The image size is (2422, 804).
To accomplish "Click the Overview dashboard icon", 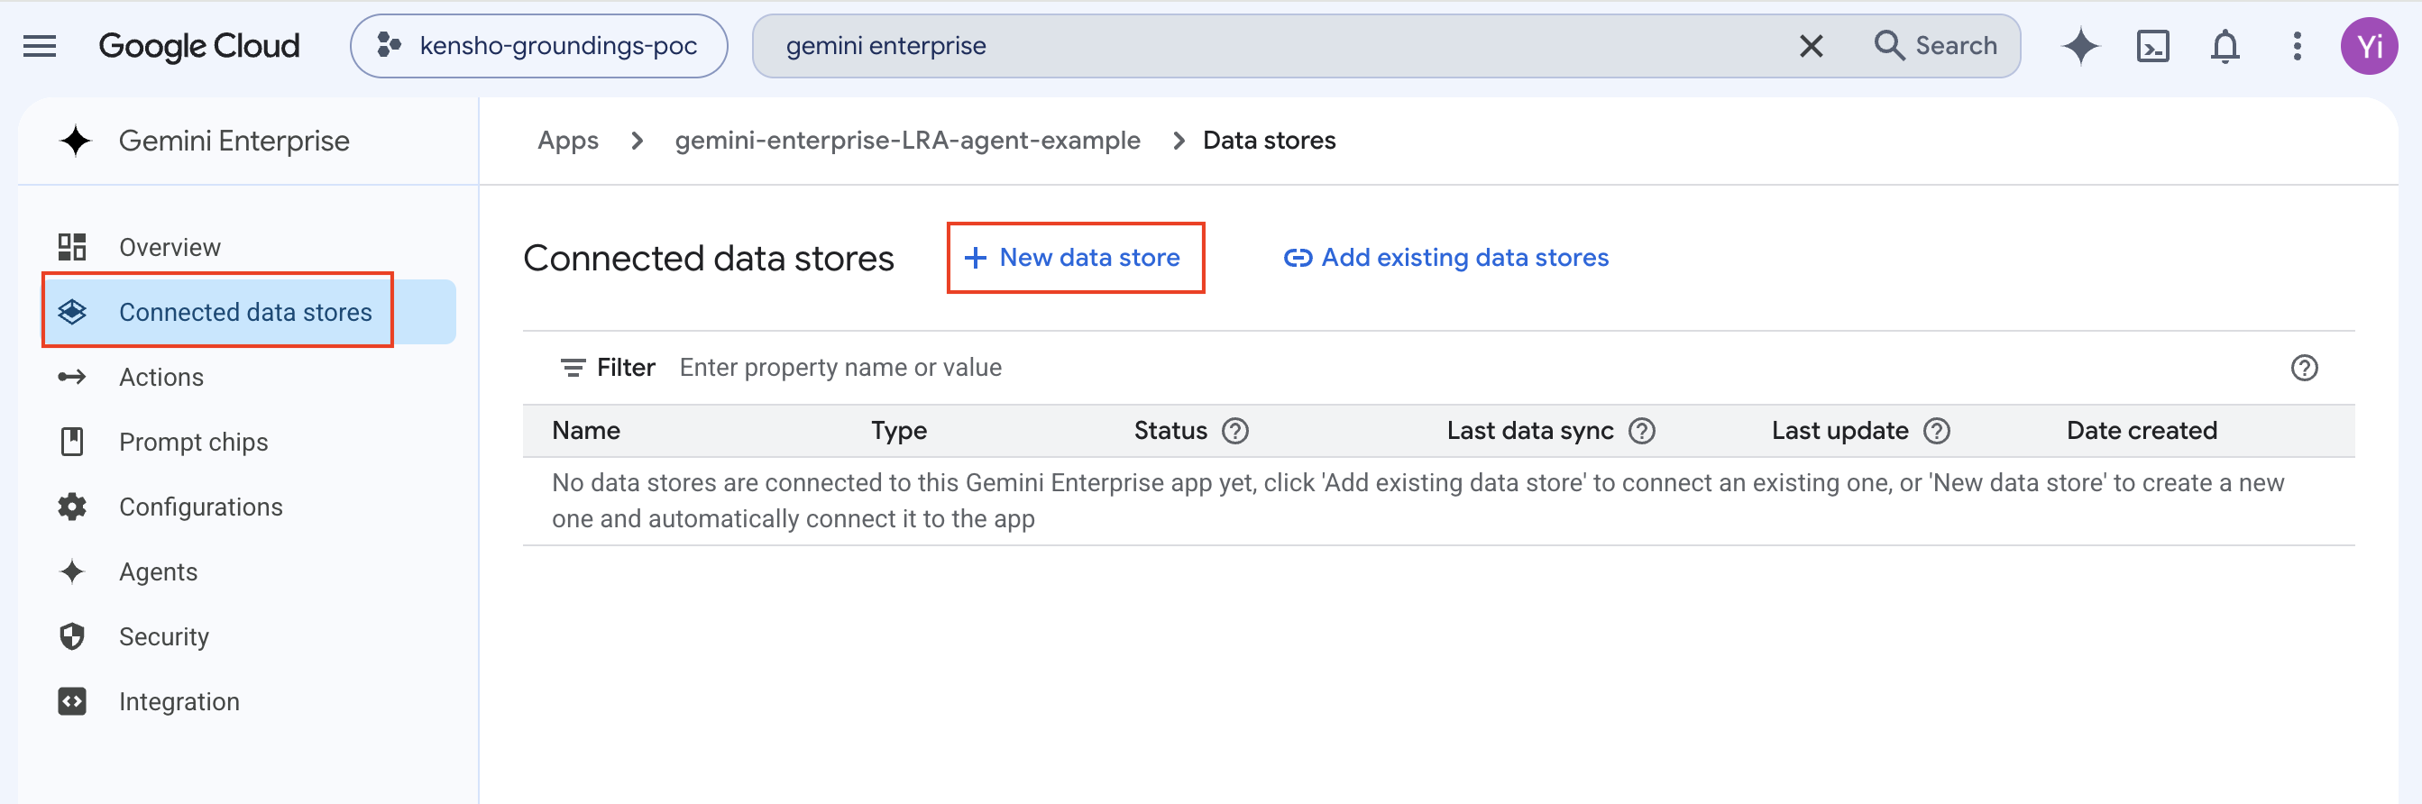I will (x=71, y=247).
